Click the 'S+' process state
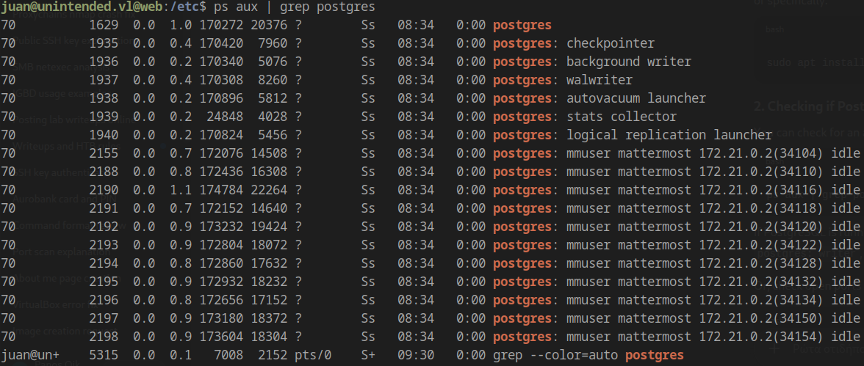Screen dimensions: 864x366 pos(368,355)
